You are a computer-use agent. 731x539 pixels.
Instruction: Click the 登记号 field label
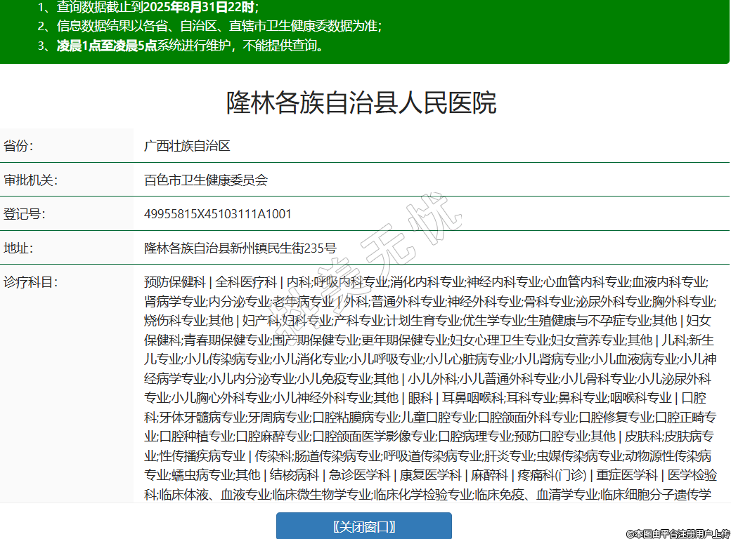pos(25,213)
